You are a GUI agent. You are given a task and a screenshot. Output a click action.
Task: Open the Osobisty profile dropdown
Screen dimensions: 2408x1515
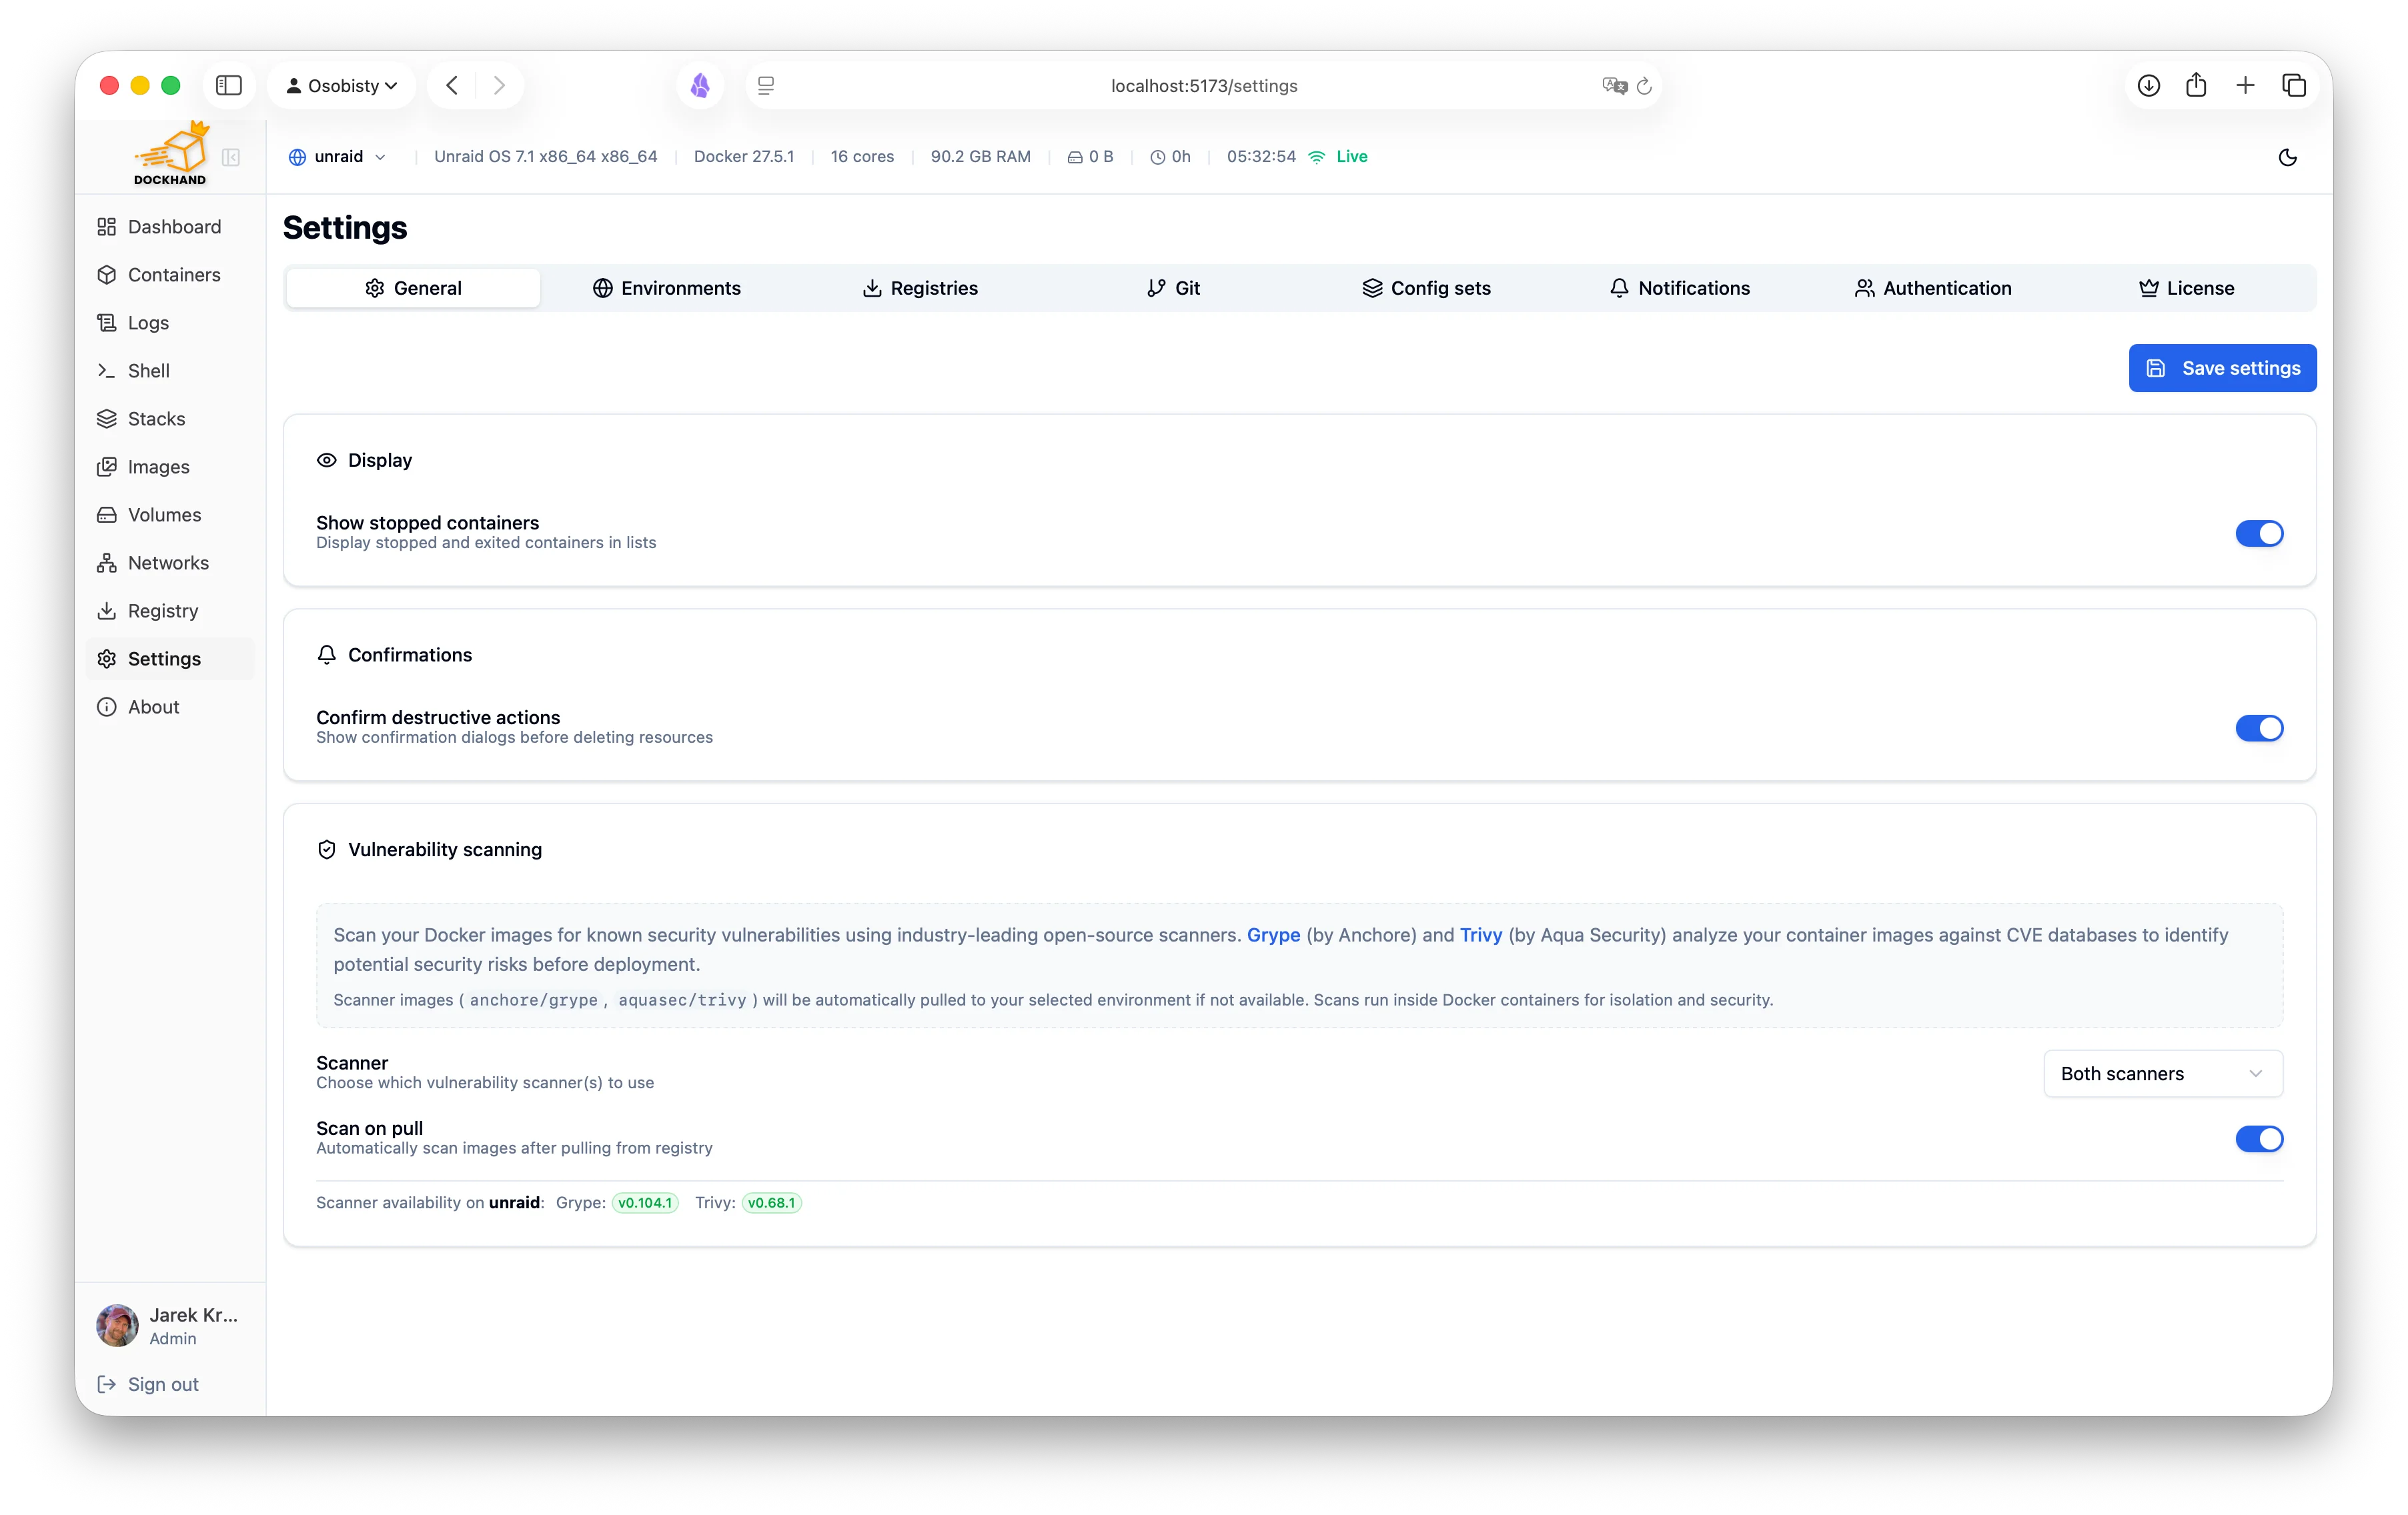click(342, 86)
